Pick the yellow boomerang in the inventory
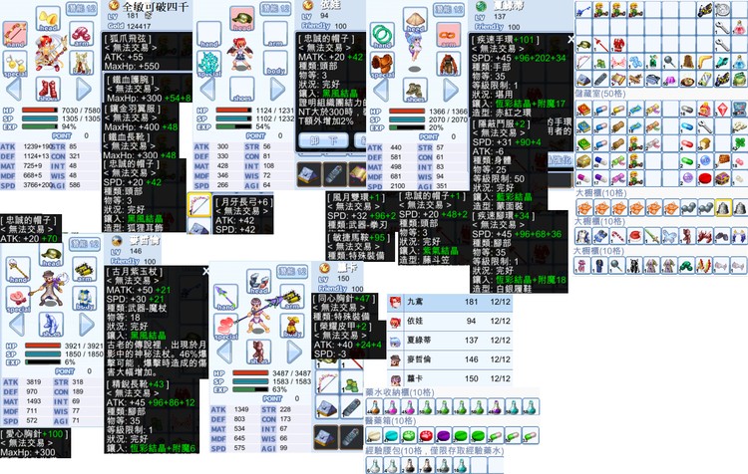The height and width of the screenshot is (474, 748). 705,63
